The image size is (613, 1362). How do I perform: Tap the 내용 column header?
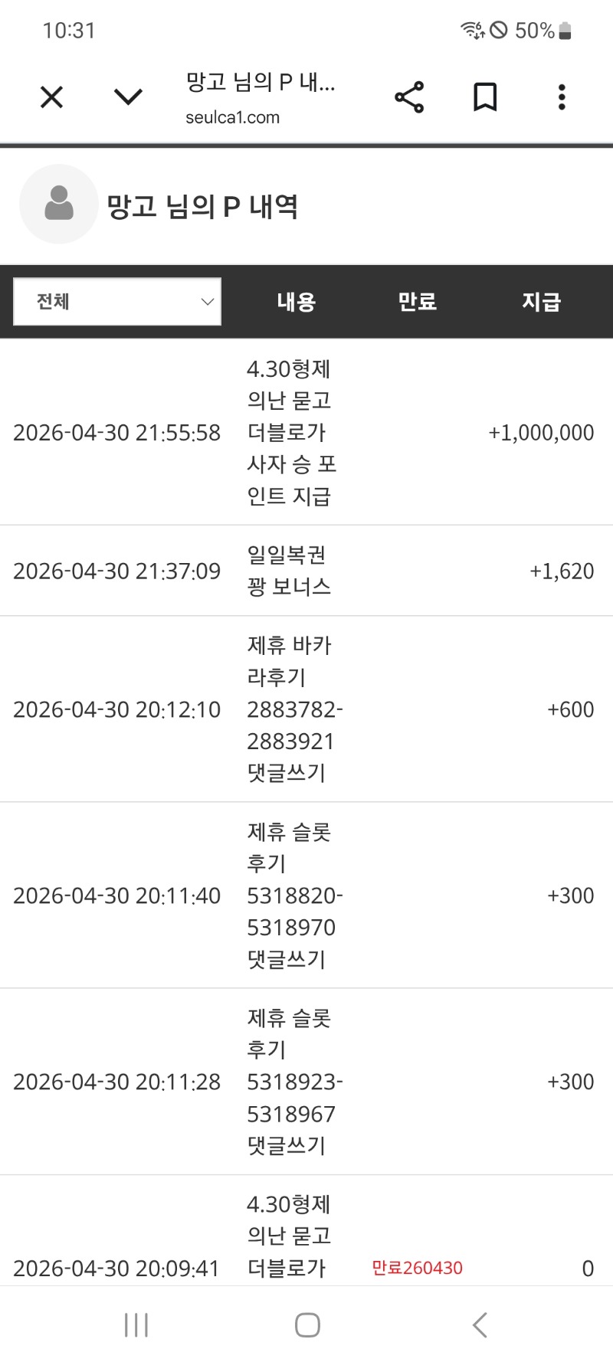click(297, 302)
